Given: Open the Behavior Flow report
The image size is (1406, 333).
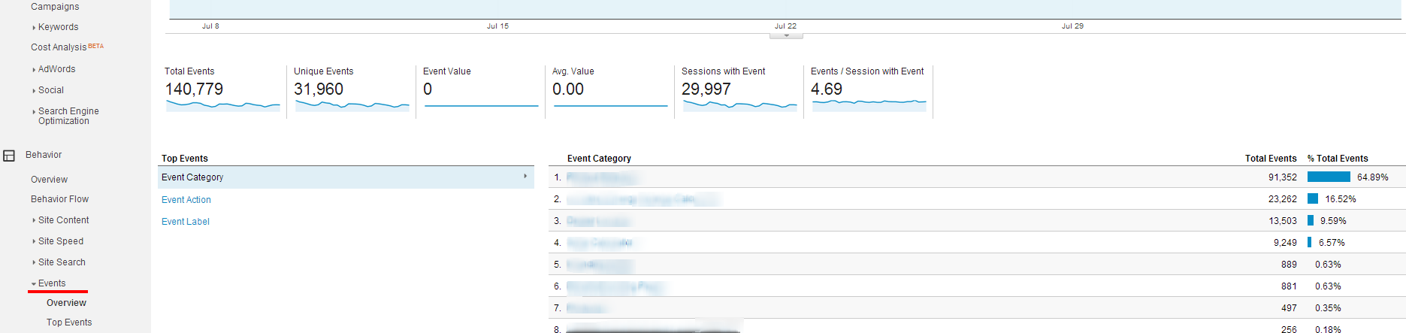Looking at the screenshot, I should (x=59, y=199).
